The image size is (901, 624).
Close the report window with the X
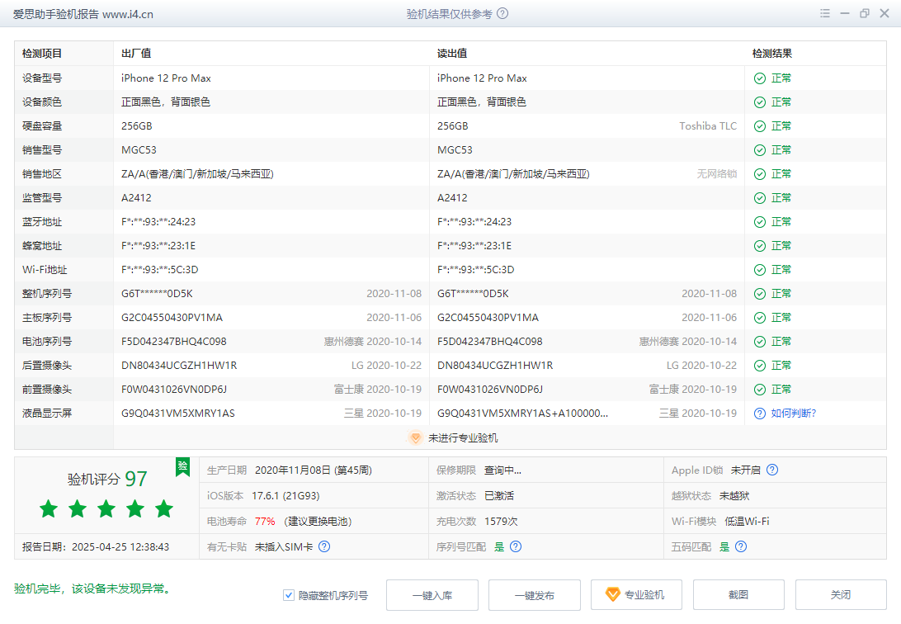[884, 14]
